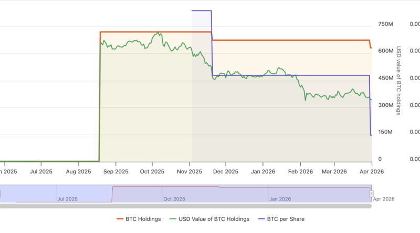The height and width of the screenshot is (233, 420).
Task: Click the 300M y-axis tick label
Action: coord(385,105)
